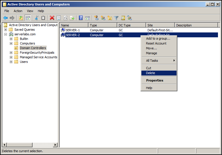The height and width of the screenshot is (155, 222).
Task: Click the SERVER-1 computer icon
Action: [x=63, y=30]
